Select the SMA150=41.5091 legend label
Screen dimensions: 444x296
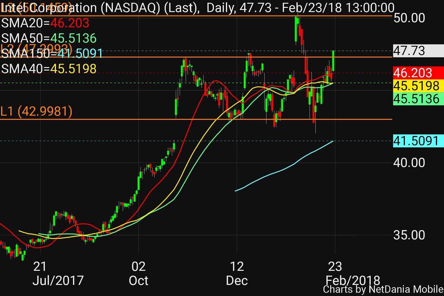52,54
